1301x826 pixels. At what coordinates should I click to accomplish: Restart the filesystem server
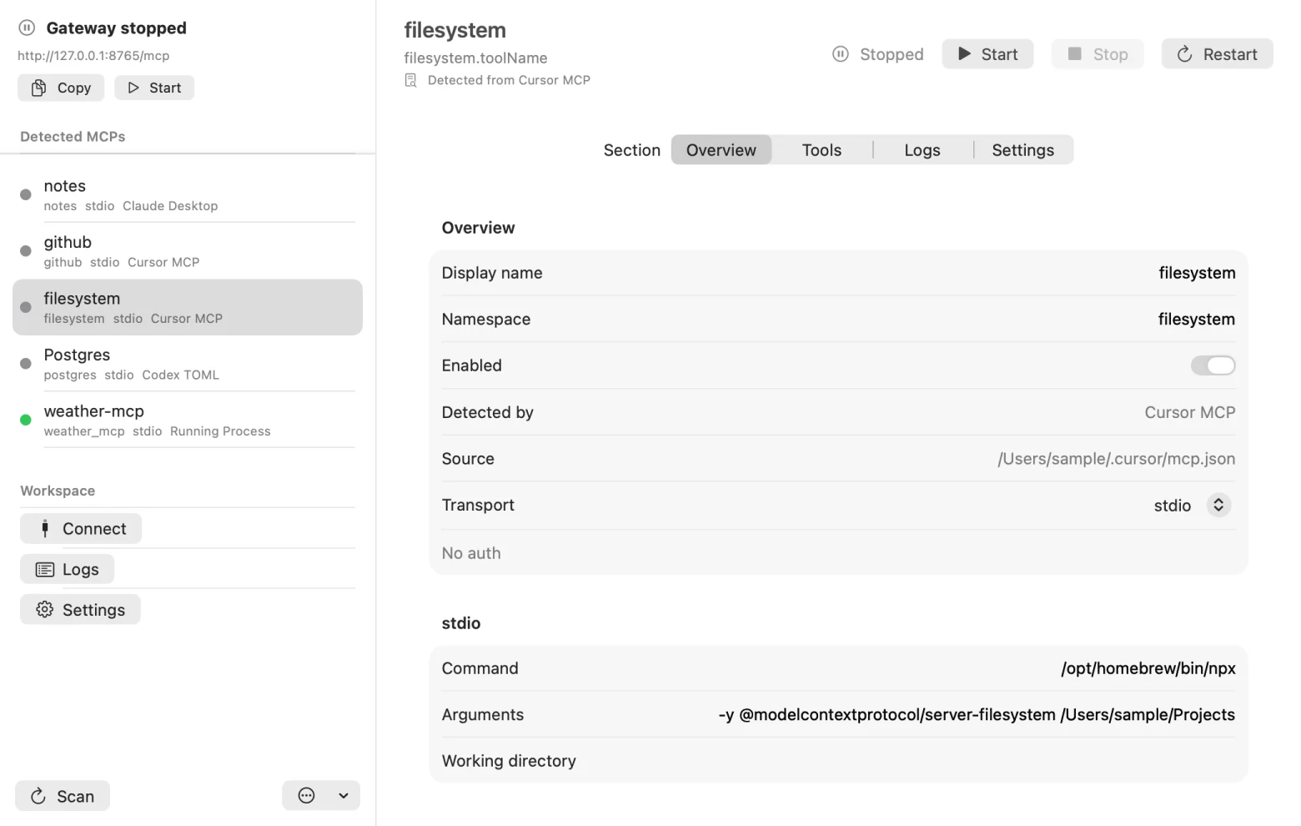click(1217, 54)
